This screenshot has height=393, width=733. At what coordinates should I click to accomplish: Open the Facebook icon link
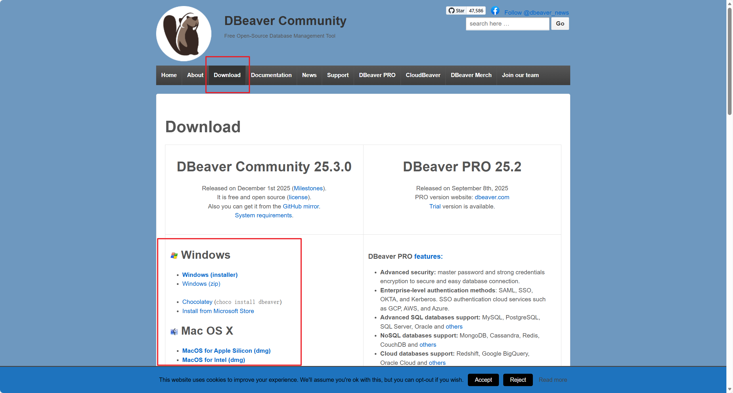(495, 11)
